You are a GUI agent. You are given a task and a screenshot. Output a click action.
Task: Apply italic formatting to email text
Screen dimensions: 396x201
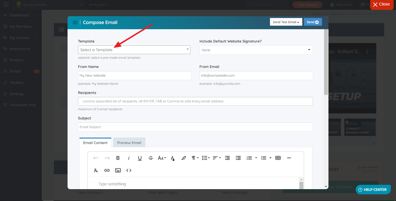point(129,158)
